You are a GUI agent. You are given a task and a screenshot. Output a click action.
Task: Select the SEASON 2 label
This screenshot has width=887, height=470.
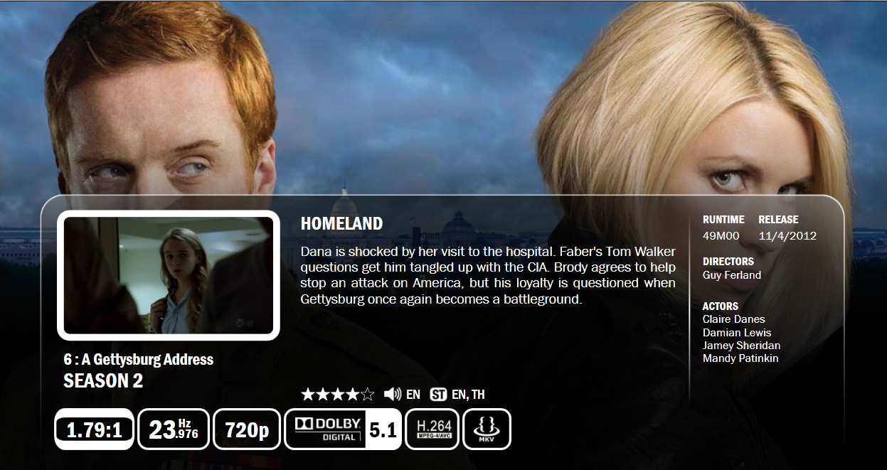103,381
